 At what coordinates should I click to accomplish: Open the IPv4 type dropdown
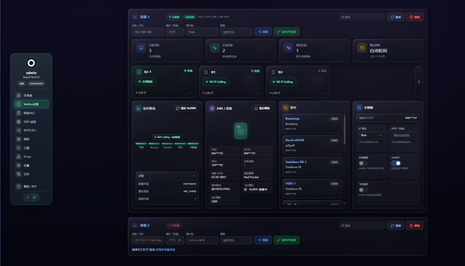371,135
